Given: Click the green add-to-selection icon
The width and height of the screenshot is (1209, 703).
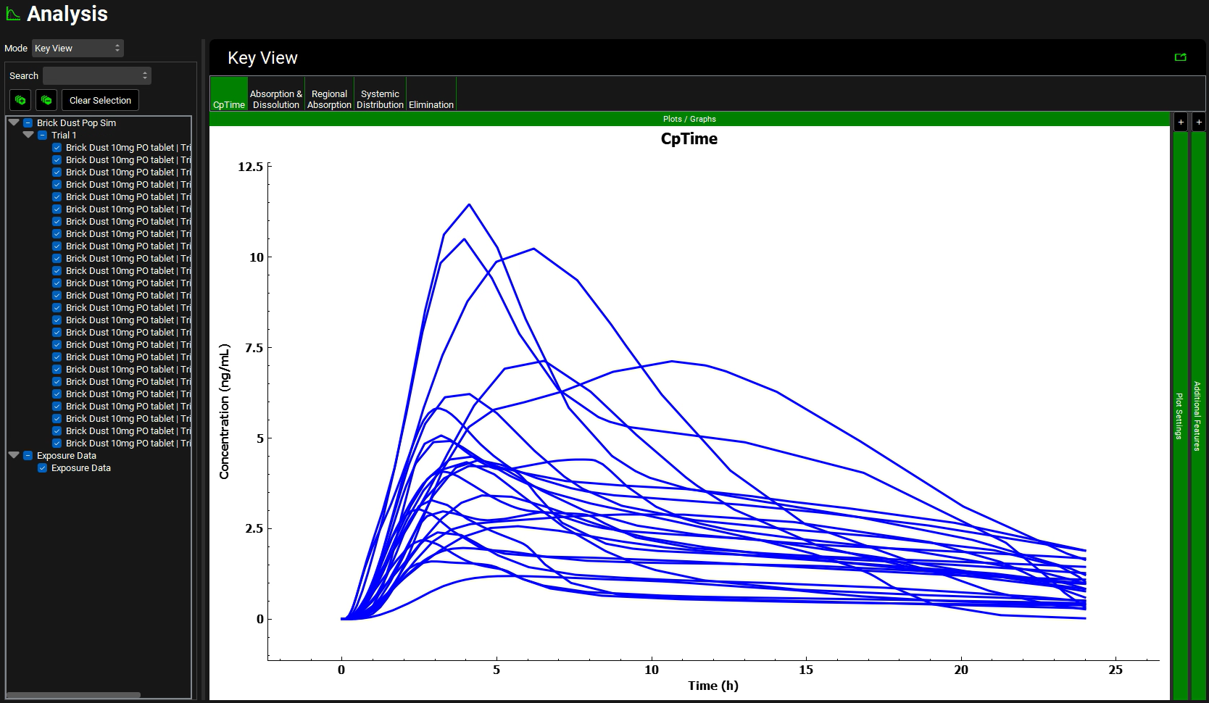Looking at the screenshot, I should (x=20, y=100).
